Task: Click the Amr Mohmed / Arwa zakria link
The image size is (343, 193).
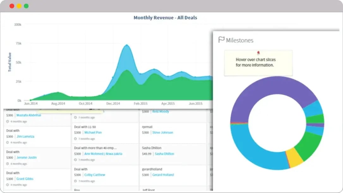Action: pos(103,154)
